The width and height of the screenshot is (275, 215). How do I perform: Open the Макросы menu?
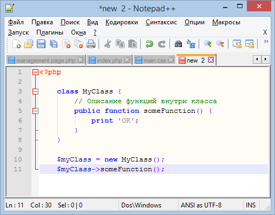click(226, 22)
